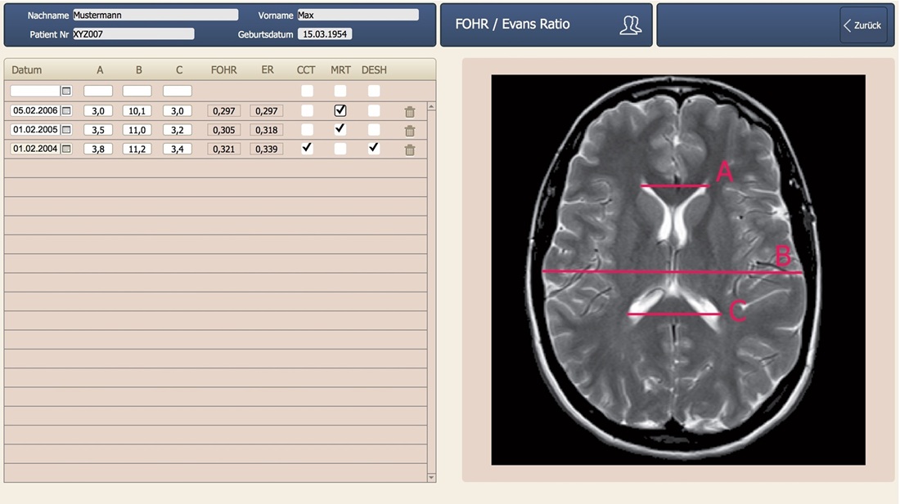Check DESH for the 01.02.2005 row
Viewport: 900px width, 504px height.
point(374,129)
